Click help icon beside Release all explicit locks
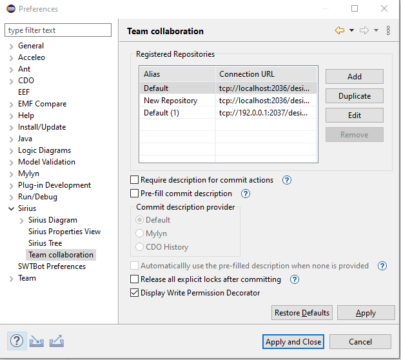Viewport: 401px width, 360px height. click(295, 279)
